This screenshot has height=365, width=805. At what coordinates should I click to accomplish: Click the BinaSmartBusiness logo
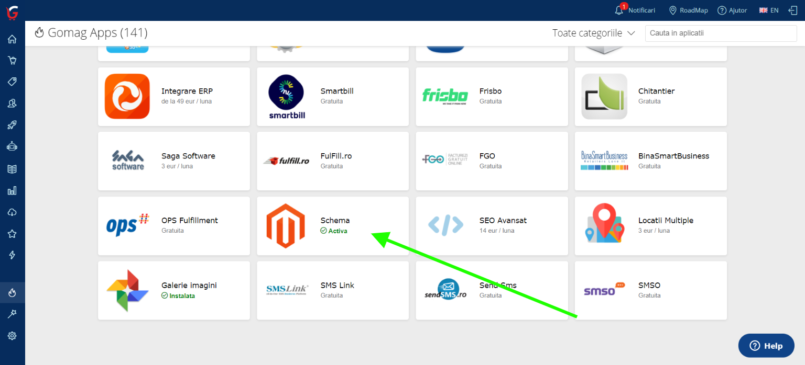(604, 160)
